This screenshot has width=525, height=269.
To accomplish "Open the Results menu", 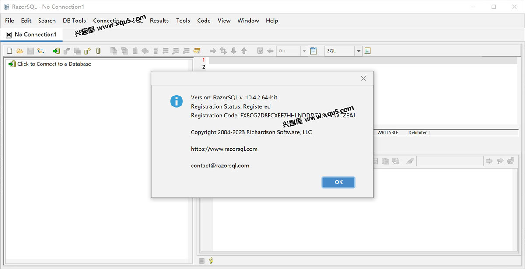I will [159, 21].
